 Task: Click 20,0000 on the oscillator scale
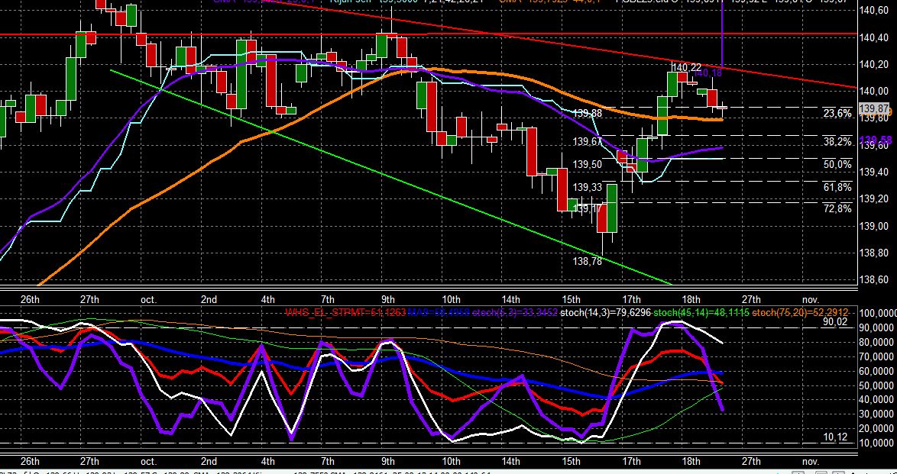click(x=876, y=428)
